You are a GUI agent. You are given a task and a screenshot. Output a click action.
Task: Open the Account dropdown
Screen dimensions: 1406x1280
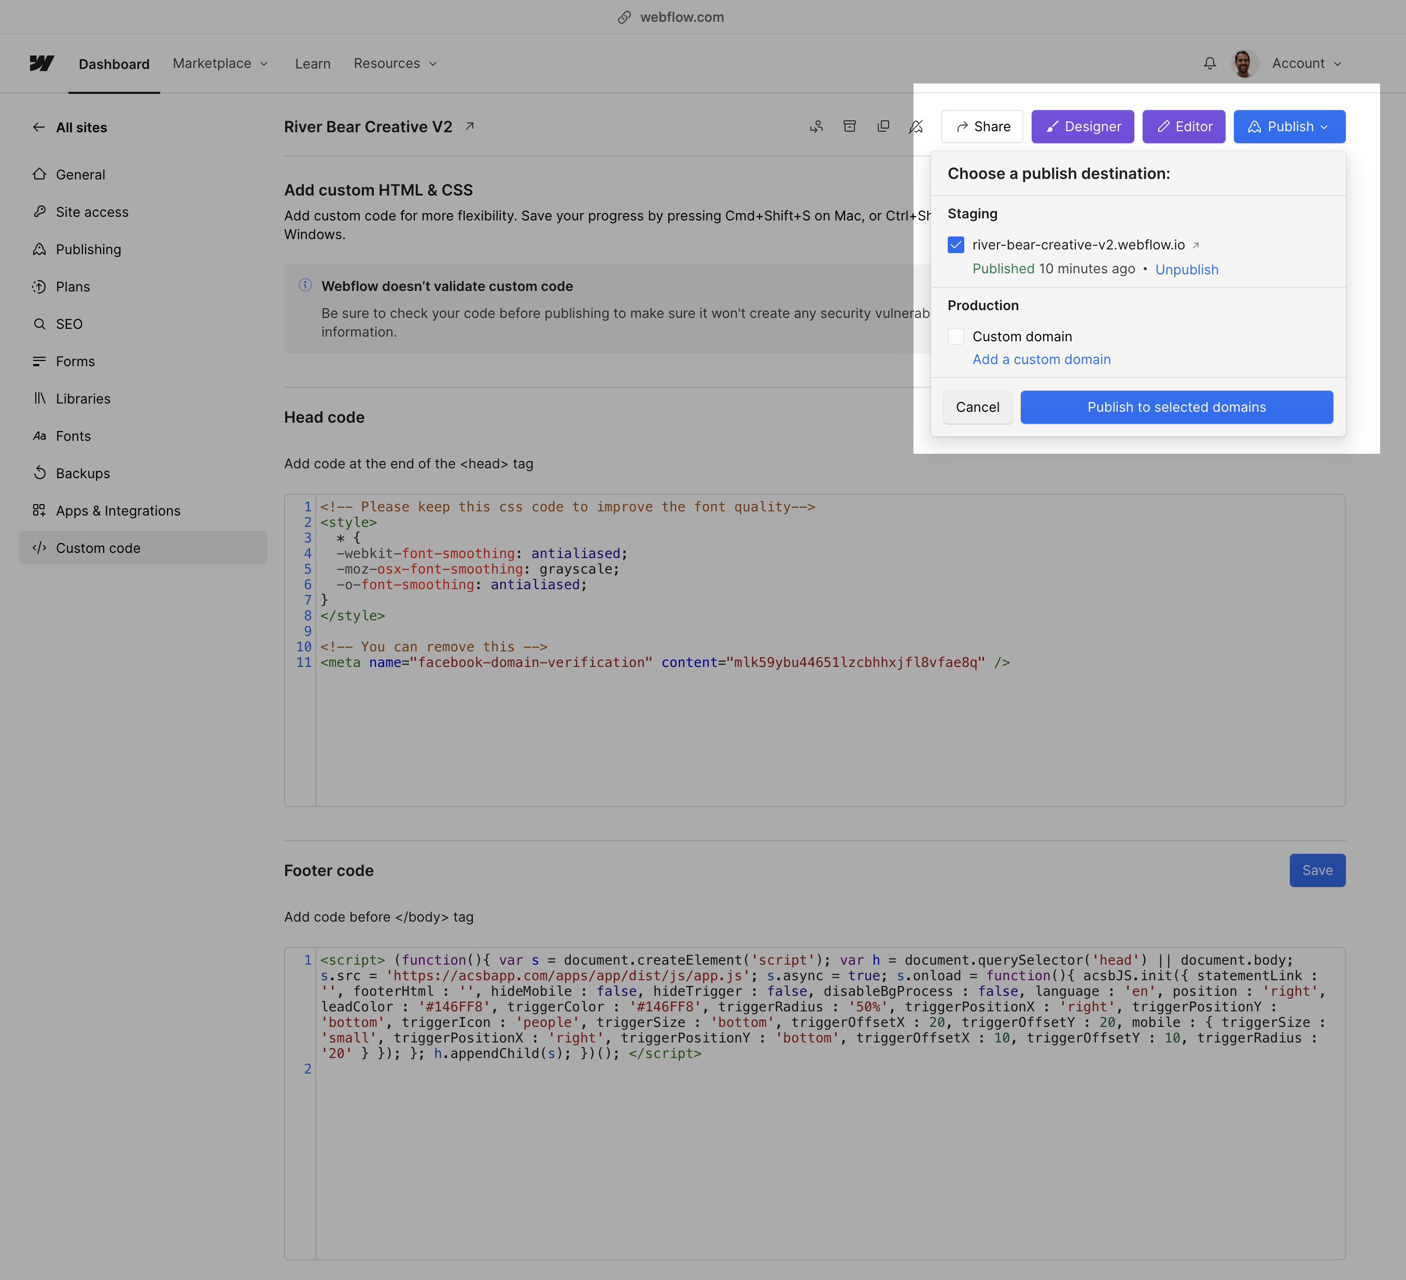pos(1306,63)
